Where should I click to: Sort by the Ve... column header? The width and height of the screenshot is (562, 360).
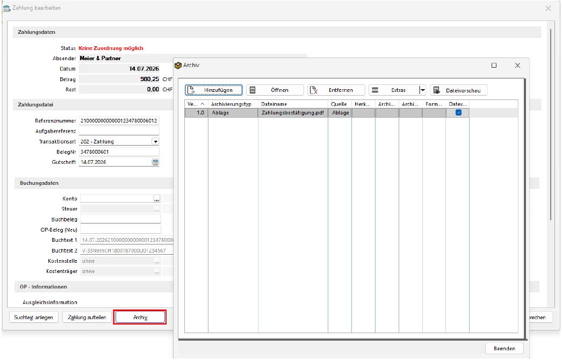[197, 104]
